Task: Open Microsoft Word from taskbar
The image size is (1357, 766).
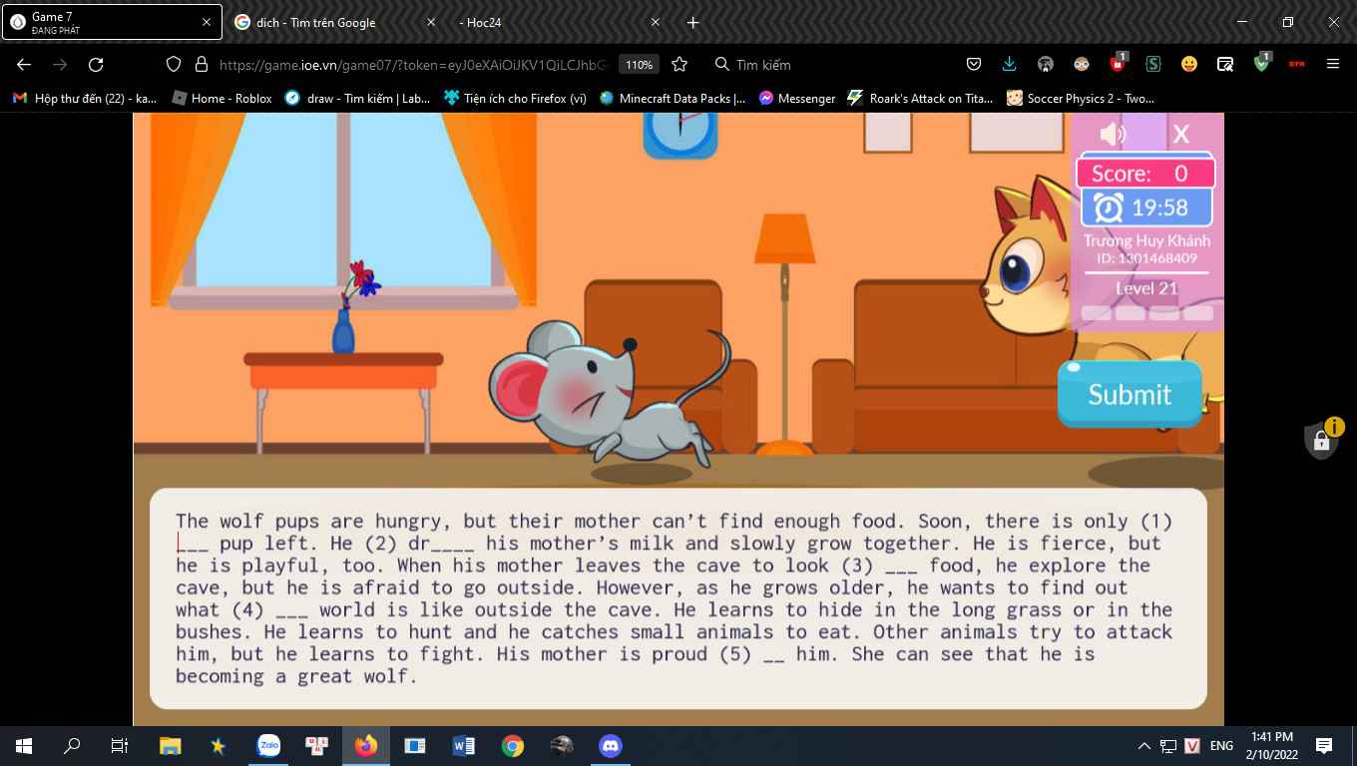Action: pyautogui.click(x=464, y=745)
